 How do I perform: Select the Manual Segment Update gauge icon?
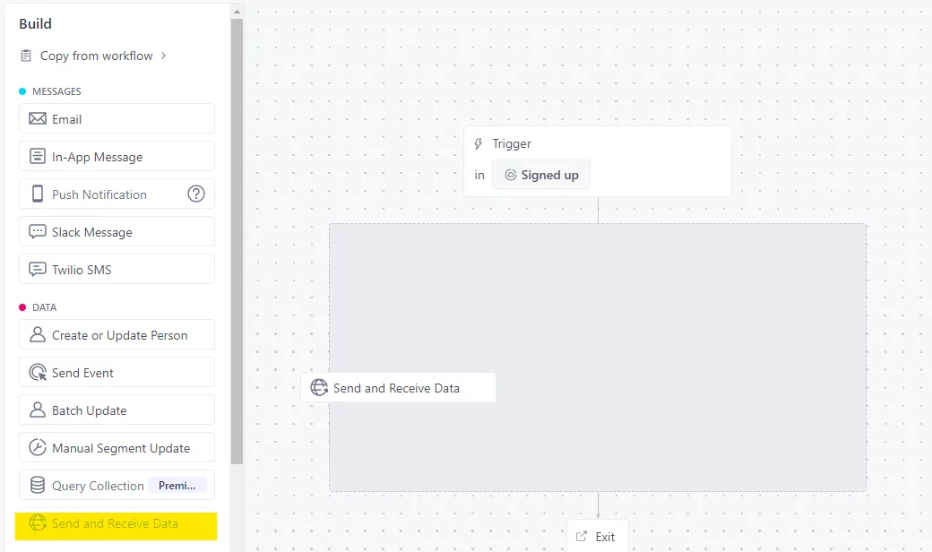[36, 446]
